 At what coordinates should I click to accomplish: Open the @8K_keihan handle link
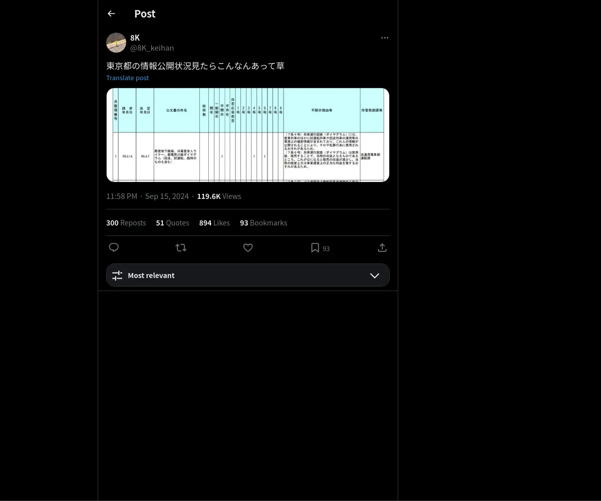[x=152, y=48]
